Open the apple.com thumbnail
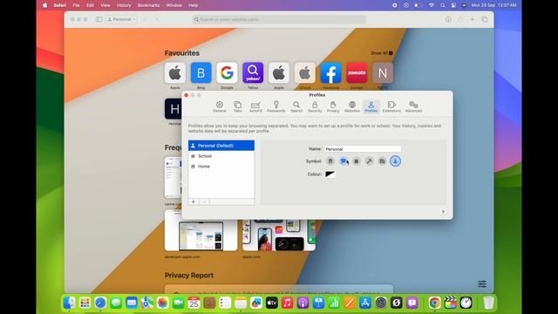Screen dimensions: 558x314 [x=279, y=235]
